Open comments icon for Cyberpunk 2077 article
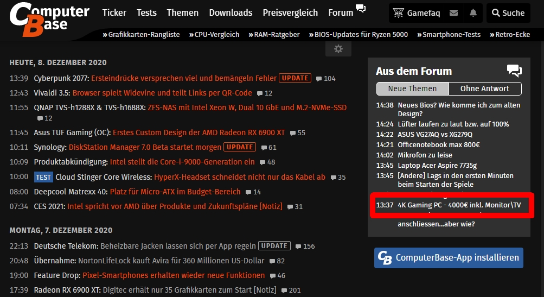Screen dimensions: 544x297 coord(319,79)
